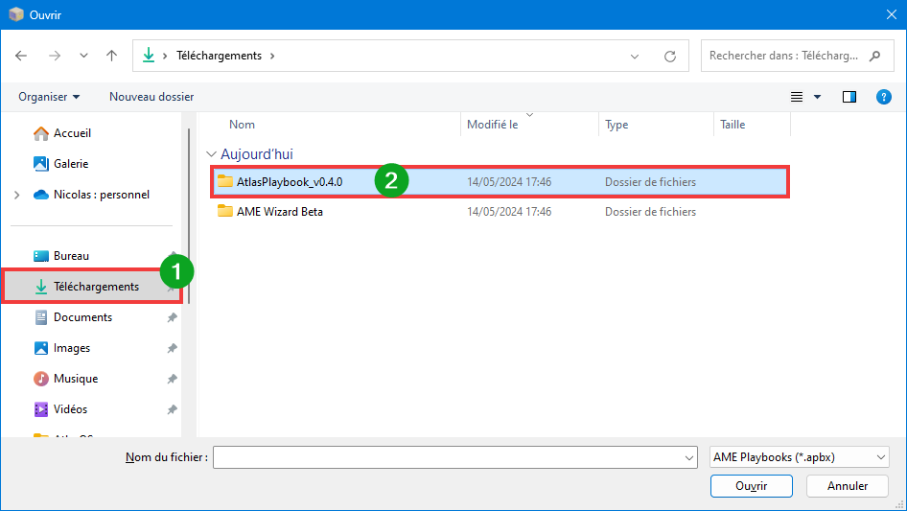Open the view options dropdown arrow
Screen dimensions: 907x511
click(x=817, y=97)
